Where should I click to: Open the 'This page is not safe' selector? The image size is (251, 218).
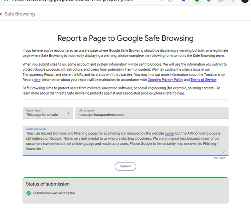48,113
